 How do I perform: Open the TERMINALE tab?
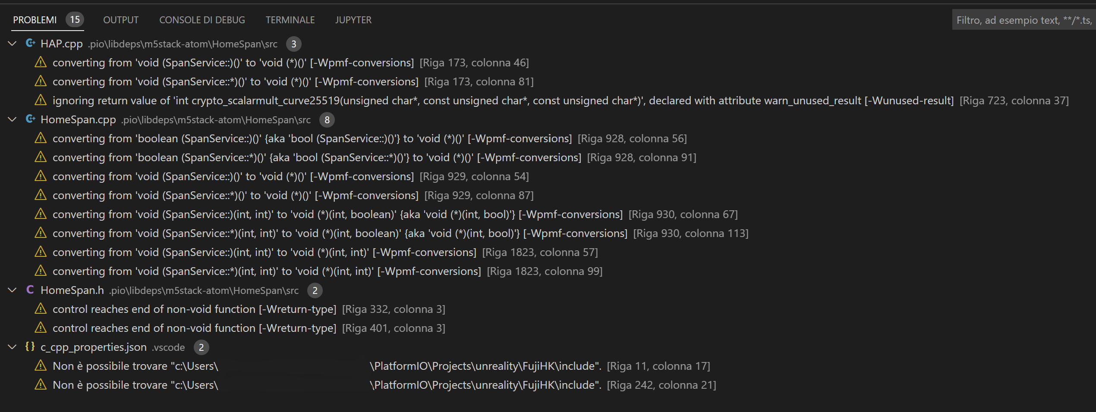[x=290, y=20]
